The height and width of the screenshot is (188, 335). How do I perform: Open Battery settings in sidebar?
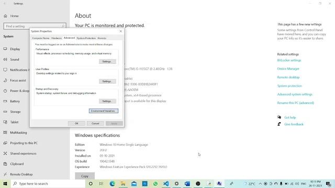coord(15,101)
